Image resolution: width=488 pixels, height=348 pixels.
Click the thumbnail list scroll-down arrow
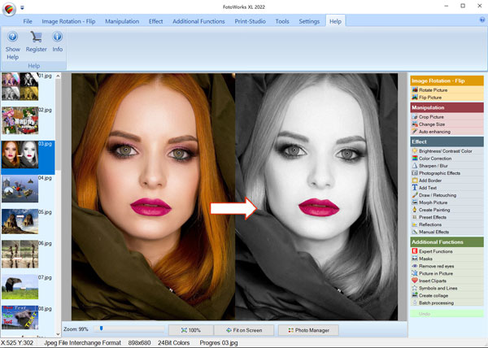pyautogui.click(x=58, y=334)
